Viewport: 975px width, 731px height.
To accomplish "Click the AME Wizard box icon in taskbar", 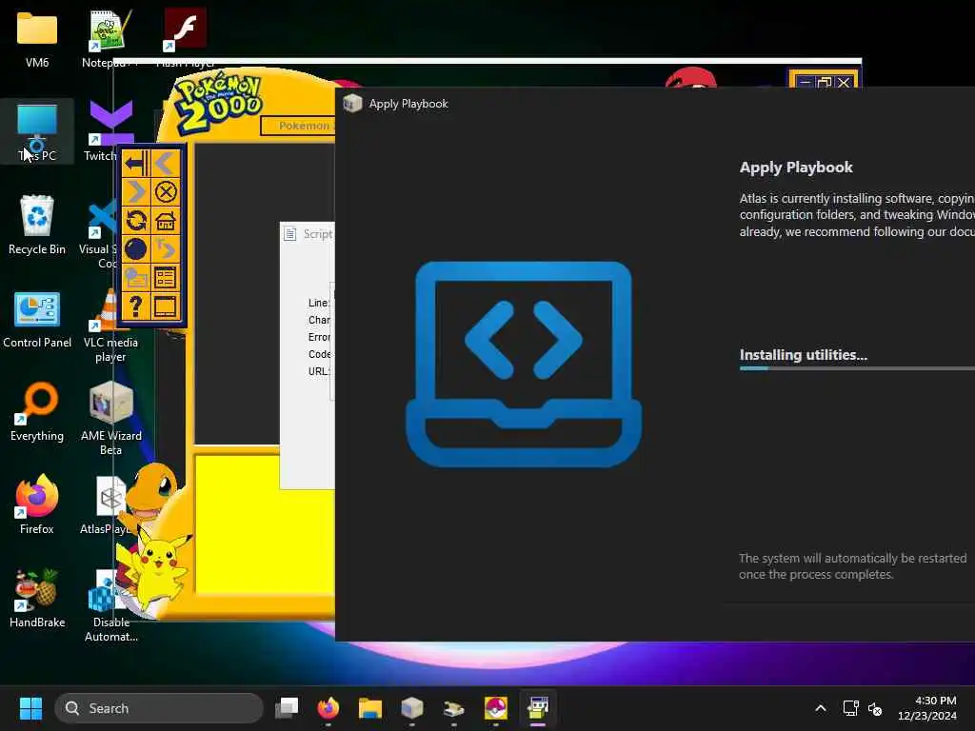I will [411, 708].
